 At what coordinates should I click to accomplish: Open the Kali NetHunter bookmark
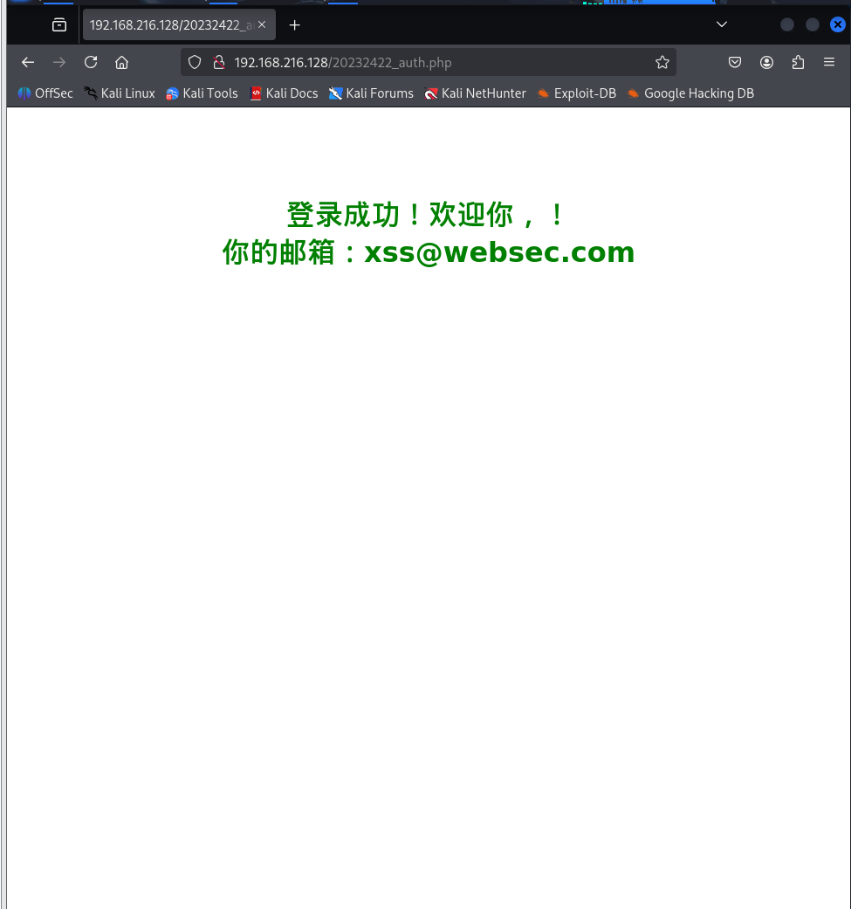tap(475, 93)
